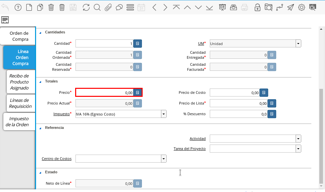This screenshot has height=192, width=325.
Task: Toggle grid view with stacked lines icon
Action: [130, 8]
